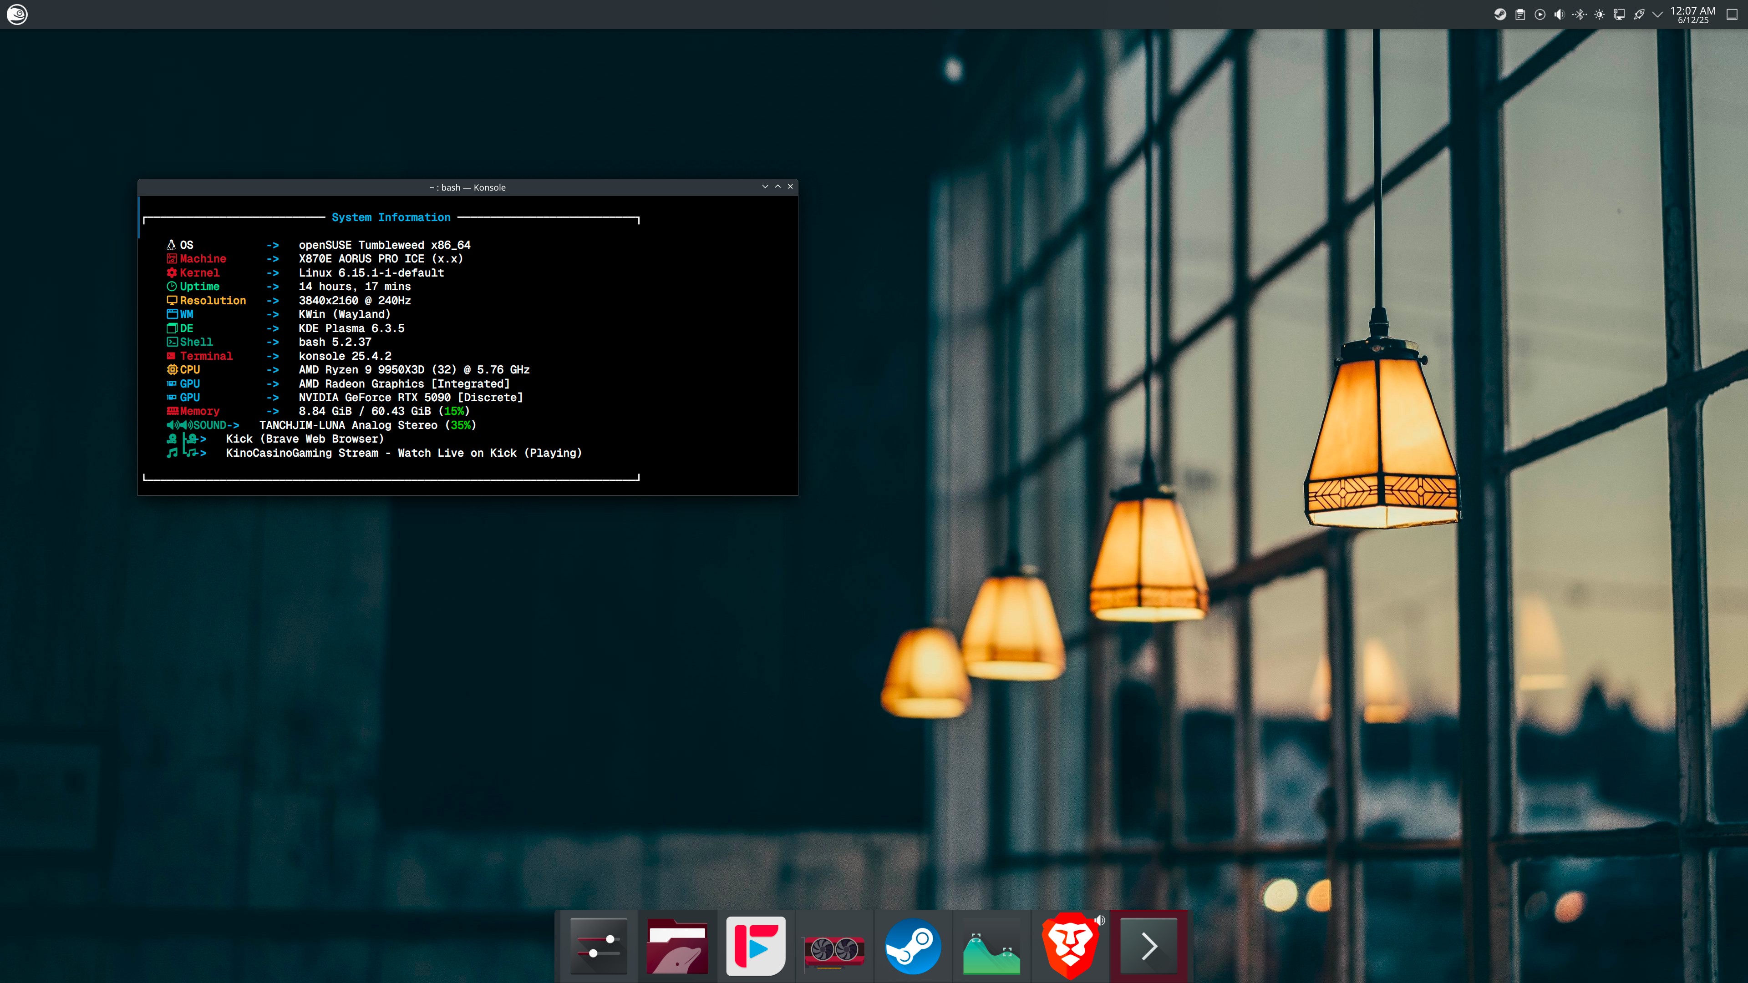Launch Steam from the dock

(x=913, y=947)
